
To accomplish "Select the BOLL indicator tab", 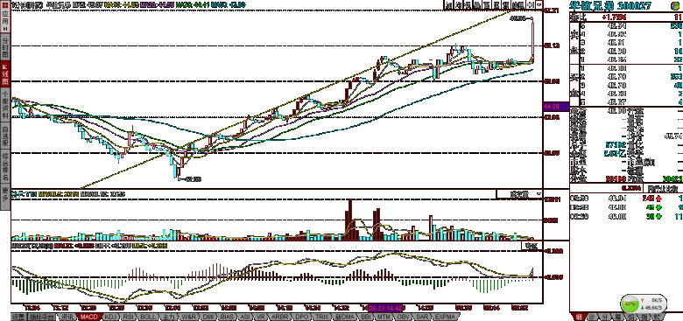I will pos(148,318).
